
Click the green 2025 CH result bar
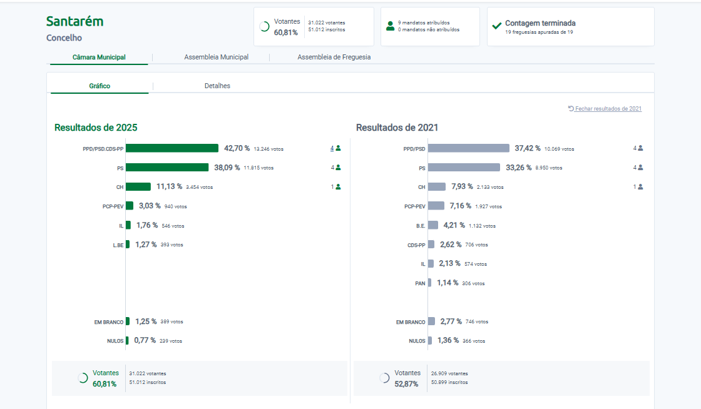point(138,186)
